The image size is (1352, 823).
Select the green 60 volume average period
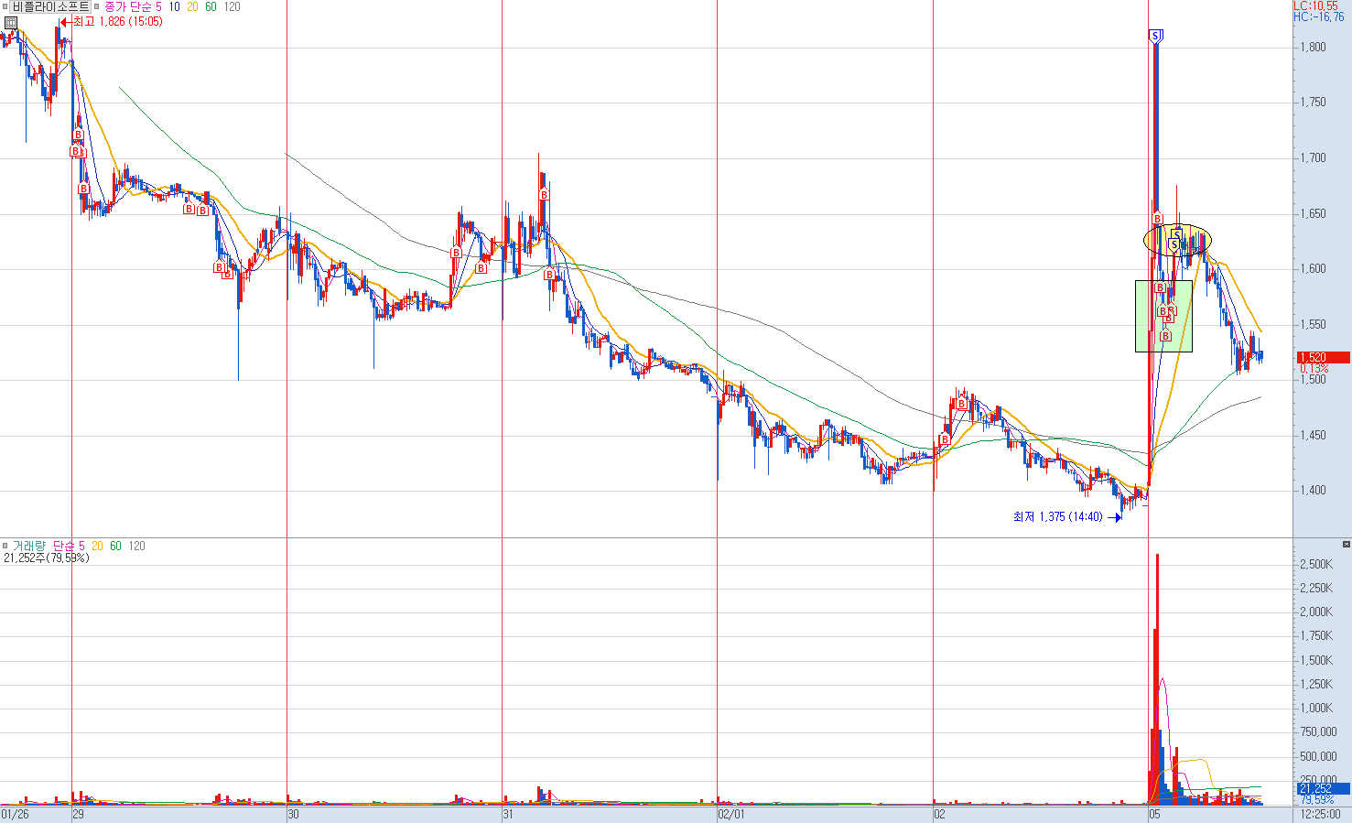point(116,546)
